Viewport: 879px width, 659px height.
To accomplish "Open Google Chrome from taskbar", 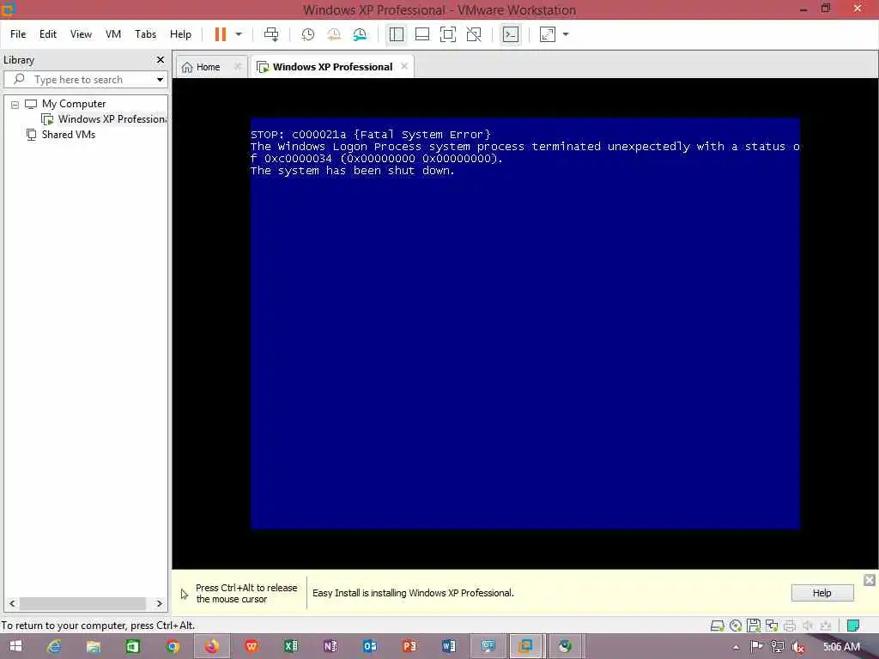I will point(173,646).
